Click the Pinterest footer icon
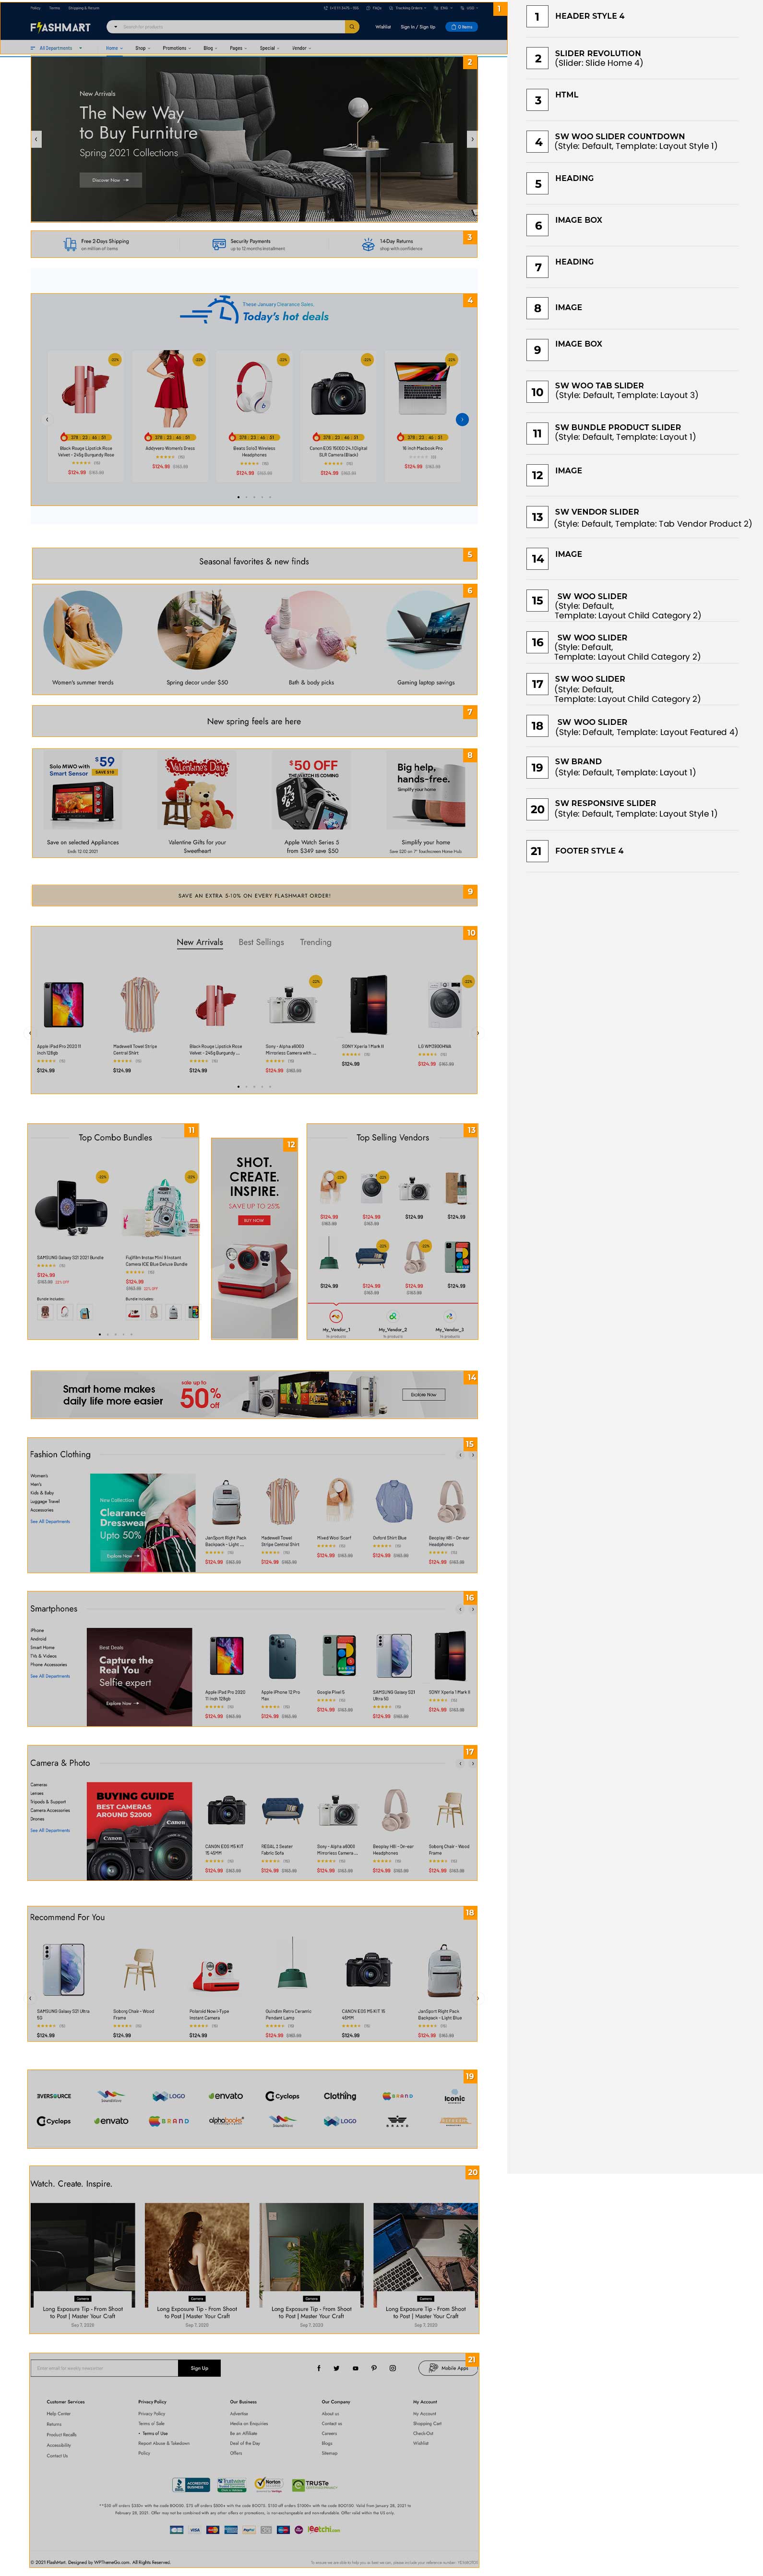 coord(374,2368)
